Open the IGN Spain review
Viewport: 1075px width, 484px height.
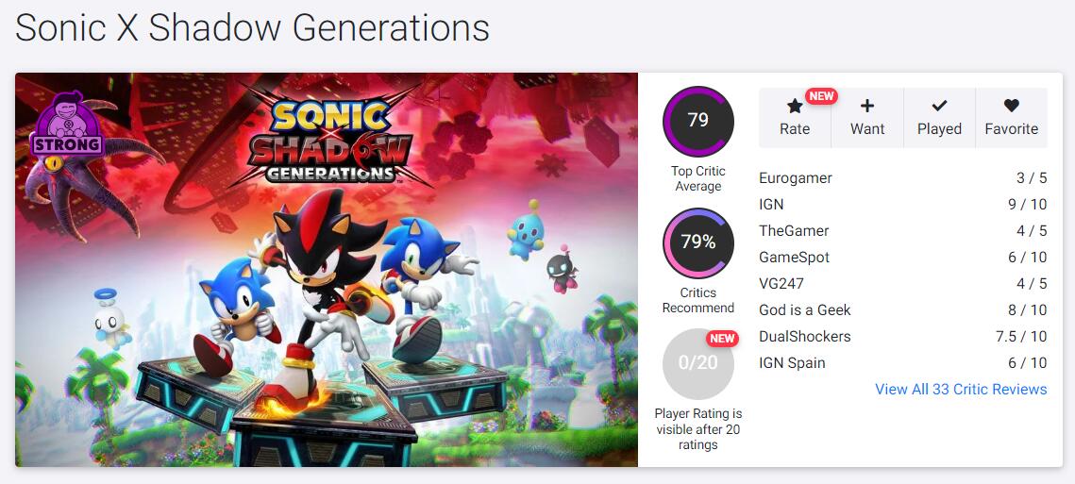coord(792,363)
